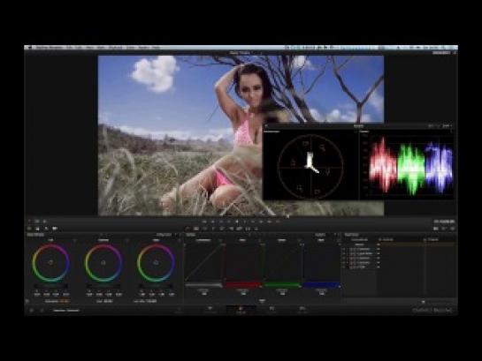Click the red curve intensity slider

pos(242,285)
